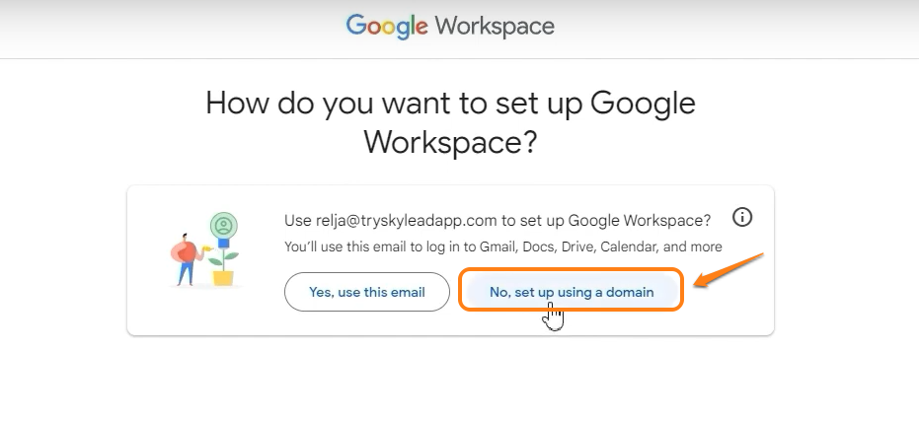Click the word "Drive" in the description
The image size is (919, 422).
[x=574, y=246]
